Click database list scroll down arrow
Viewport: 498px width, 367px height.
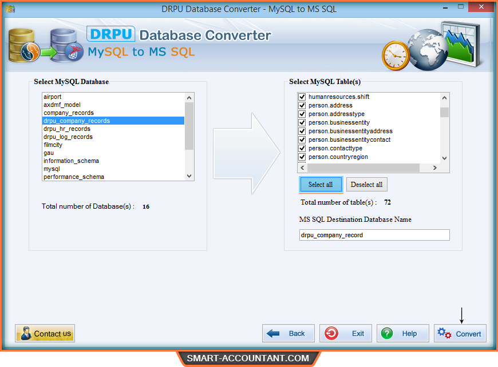pyautogui.click(x=189, y=176)
